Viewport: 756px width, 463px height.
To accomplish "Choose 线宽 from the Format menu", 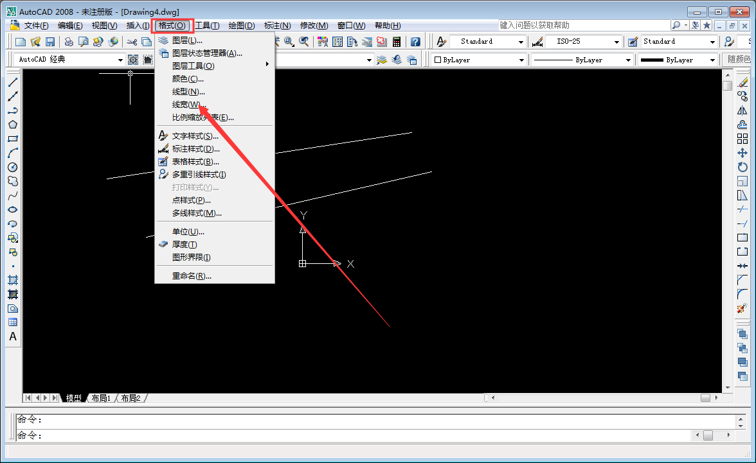I will [x=186, y=103].
